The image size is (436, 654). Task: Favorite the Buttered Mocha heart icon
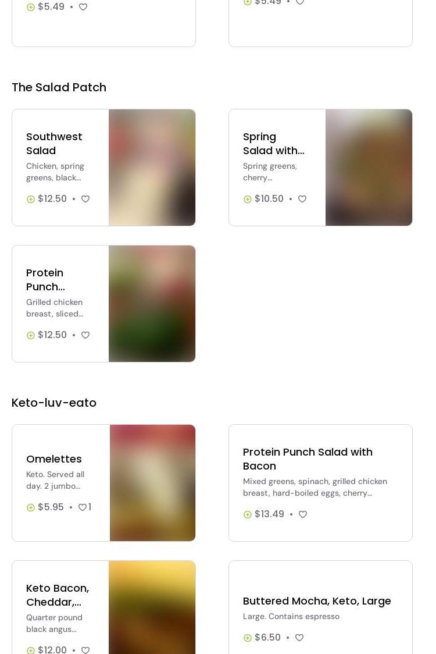[299, 638]
